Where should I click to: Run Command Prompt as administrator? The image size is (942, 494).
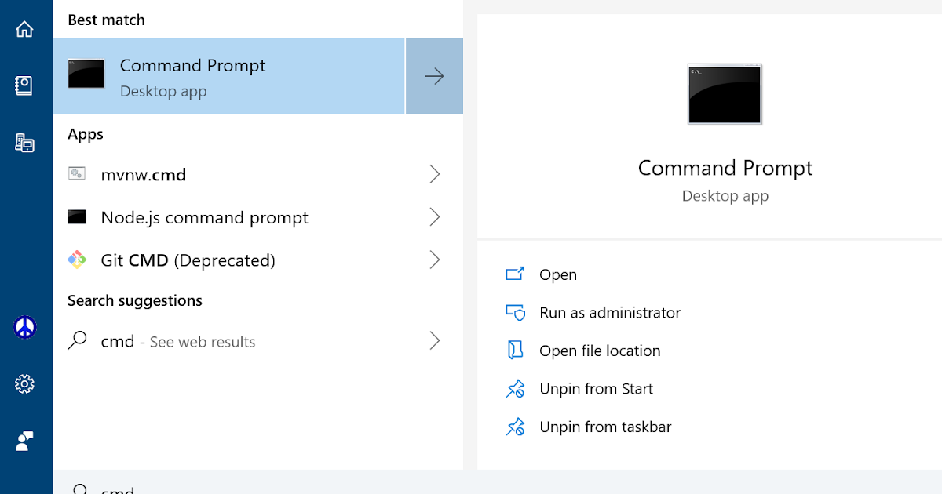tap(610, 312)
